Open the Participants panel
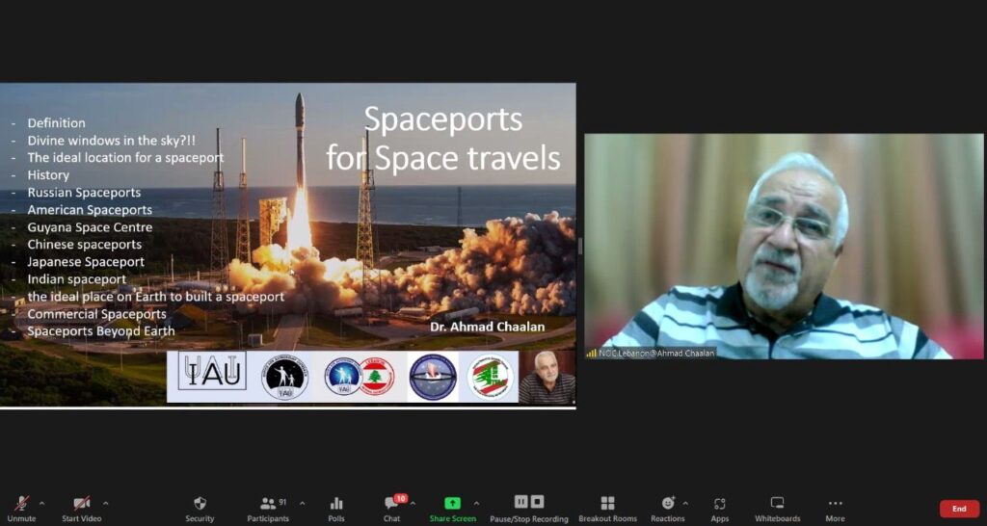Viewport: 987px width, 526px height. pyautogui.click(x=268, y=509)
